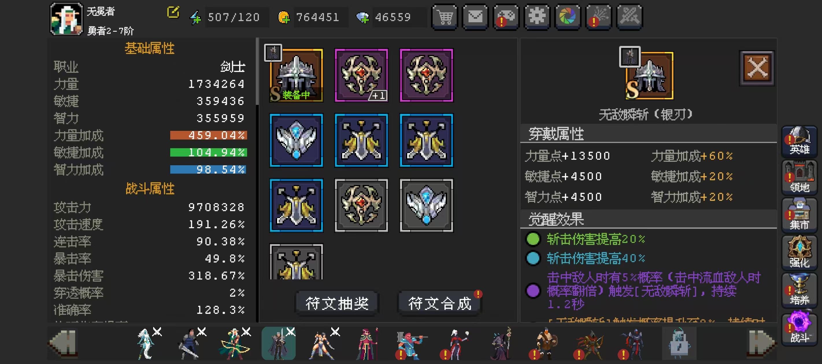Select the purple rune marked +1

pyautogui.click(x=361, y=75)
